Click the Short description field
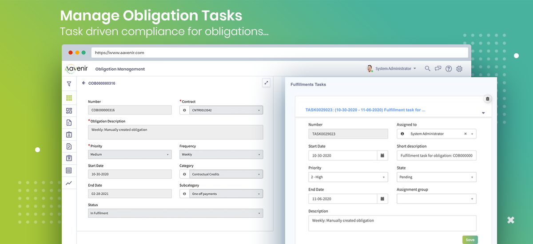Screen dimensions: 533x244 pos(437,156)
